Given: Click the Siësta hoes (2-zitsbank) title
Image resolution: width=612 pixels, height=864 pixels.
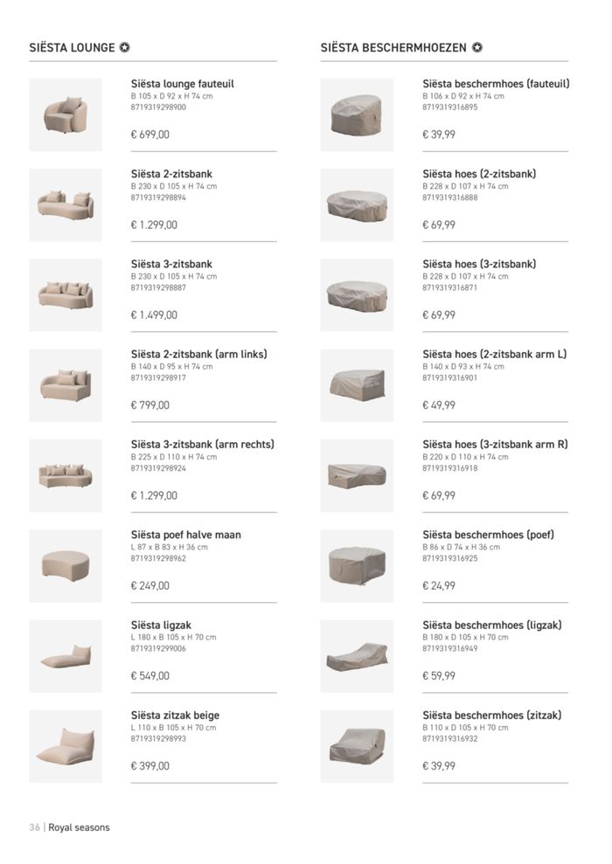Looking at the screenshot, I should [480, 174].
